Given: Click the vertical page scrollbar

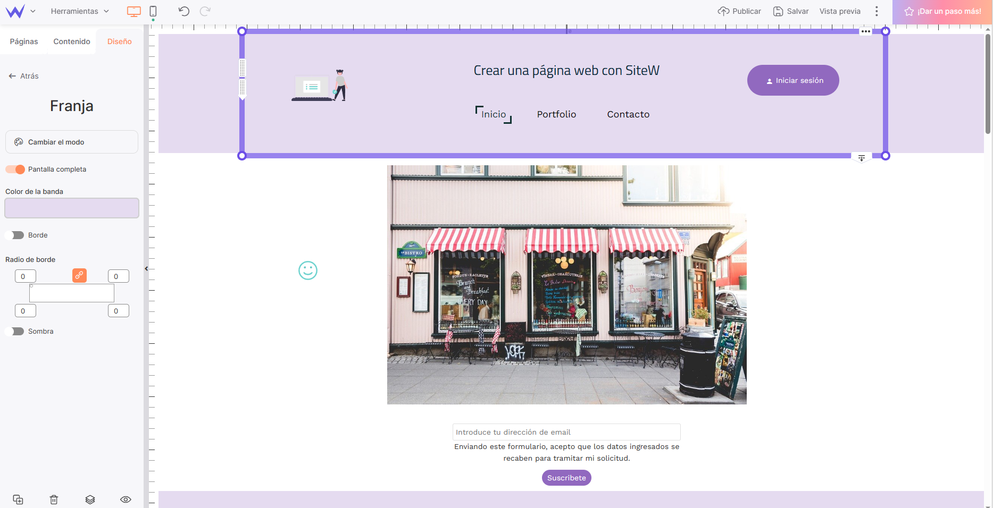Looking at the screenshot, I should (988, 84).
